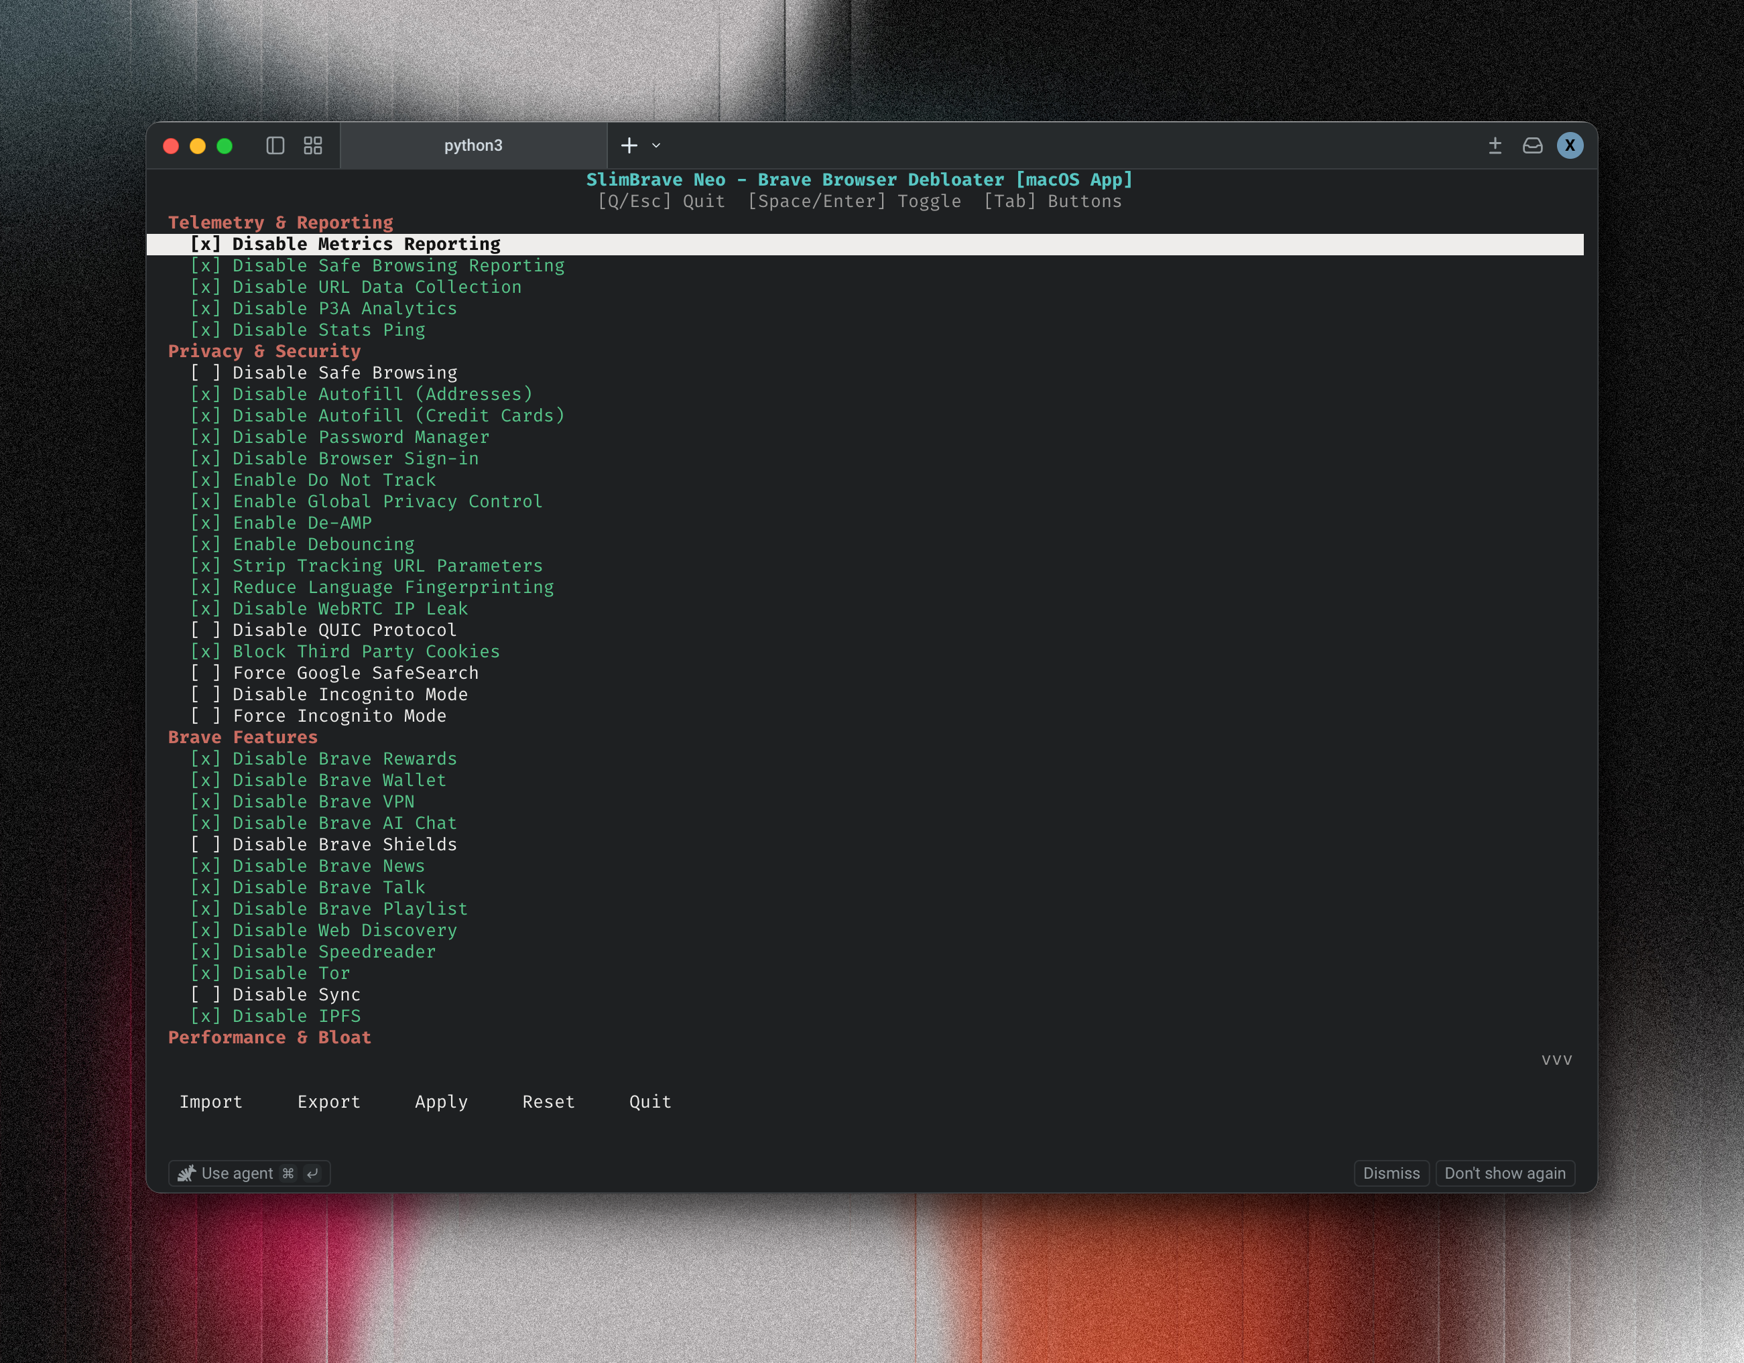The image size is (1744, 1363).
Task: Dismiss the agent suggestion banner
Action: (1391, 1173)
